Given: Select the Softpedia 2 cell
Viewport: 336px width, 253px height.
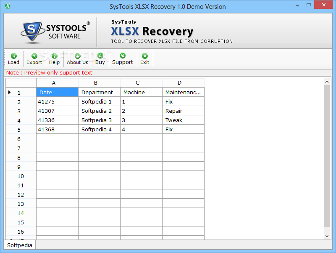Looking at the screenshot, I should click(x=99, y=111).
